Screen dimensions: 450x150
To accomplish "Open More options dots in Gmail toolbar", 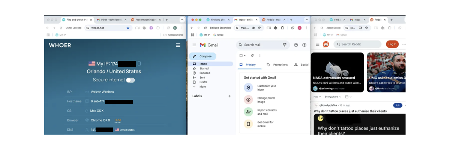I will point(260,55).
